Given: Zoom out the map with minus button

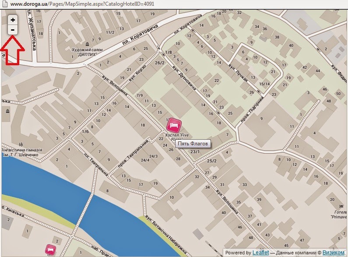Looking at the screenshot, I should coord(13,30).
